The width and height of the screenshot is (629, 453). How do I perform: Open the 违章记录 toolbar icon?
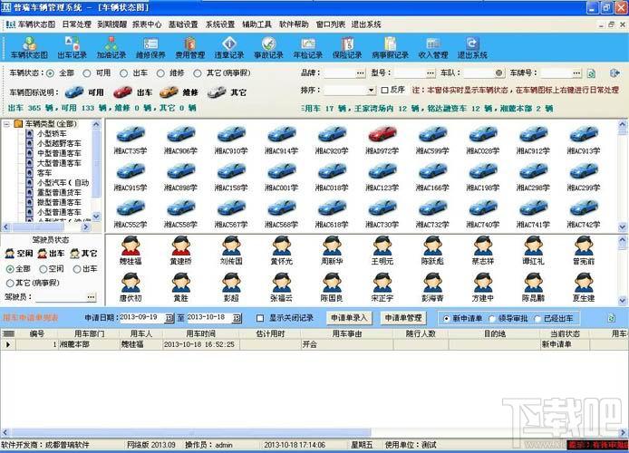point(229,48)
